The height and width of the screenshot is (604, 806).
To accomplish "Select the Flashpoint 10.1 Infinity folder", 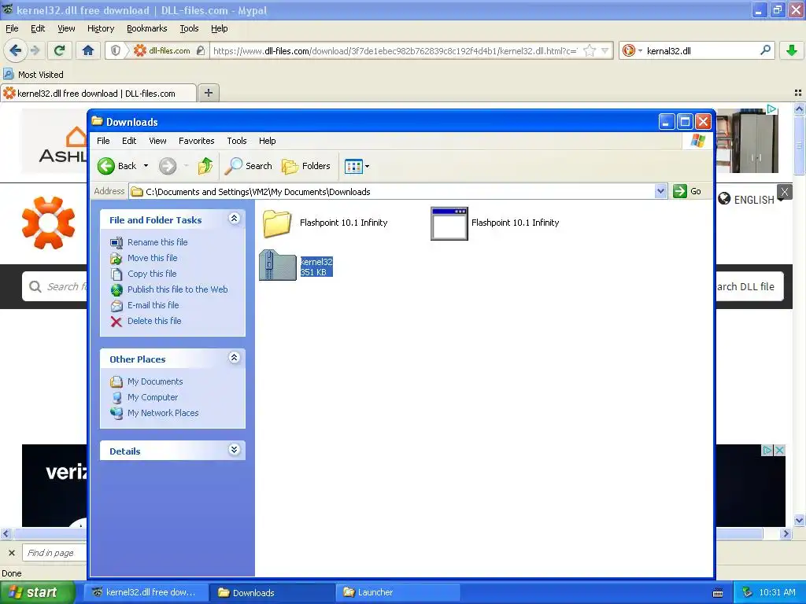I will [x=278, y=223].
